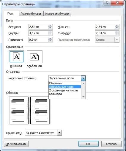Screen dimensions: 126x151
Task: Click the Верхнее margin input field
Action: (38, 27)
